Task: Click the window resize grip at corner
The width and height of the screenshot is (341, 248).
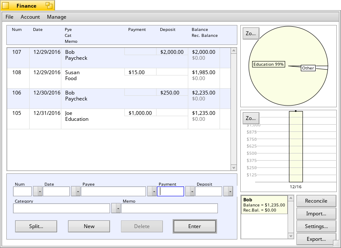Action: (337, 244)
